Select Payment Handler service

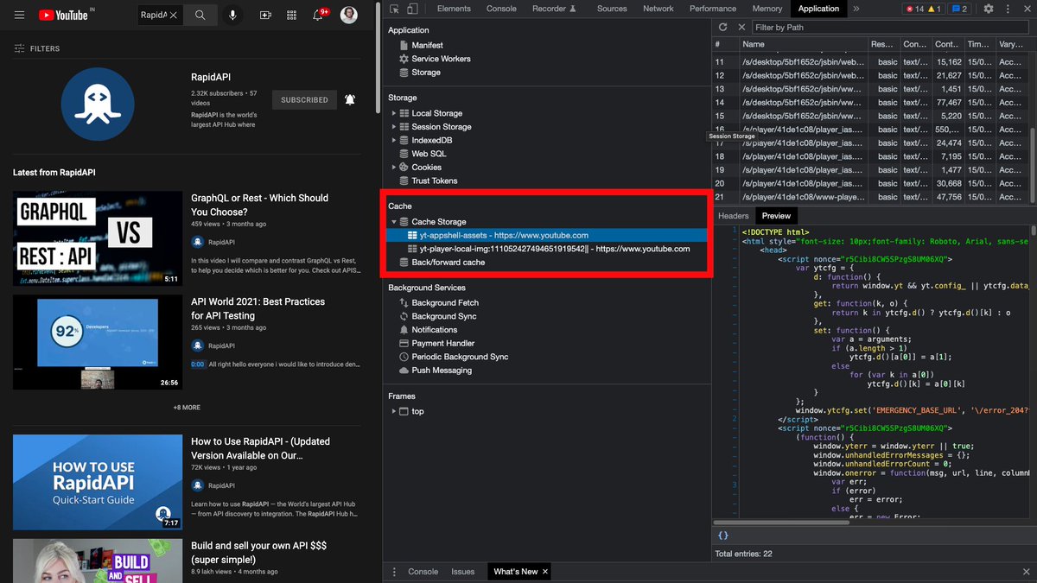coord(442,344)
